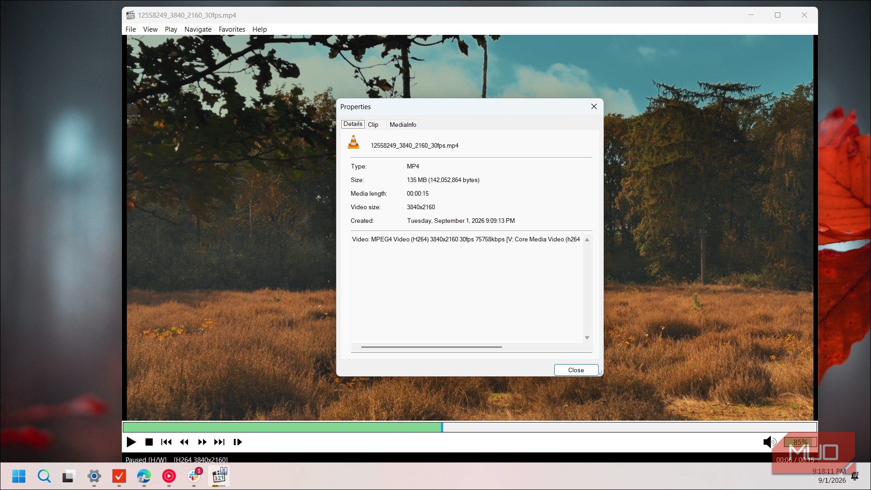Click the rewind (decrease speed) icon
The width and height of the screenshot is (871, 490).
(x=184, y=442)
